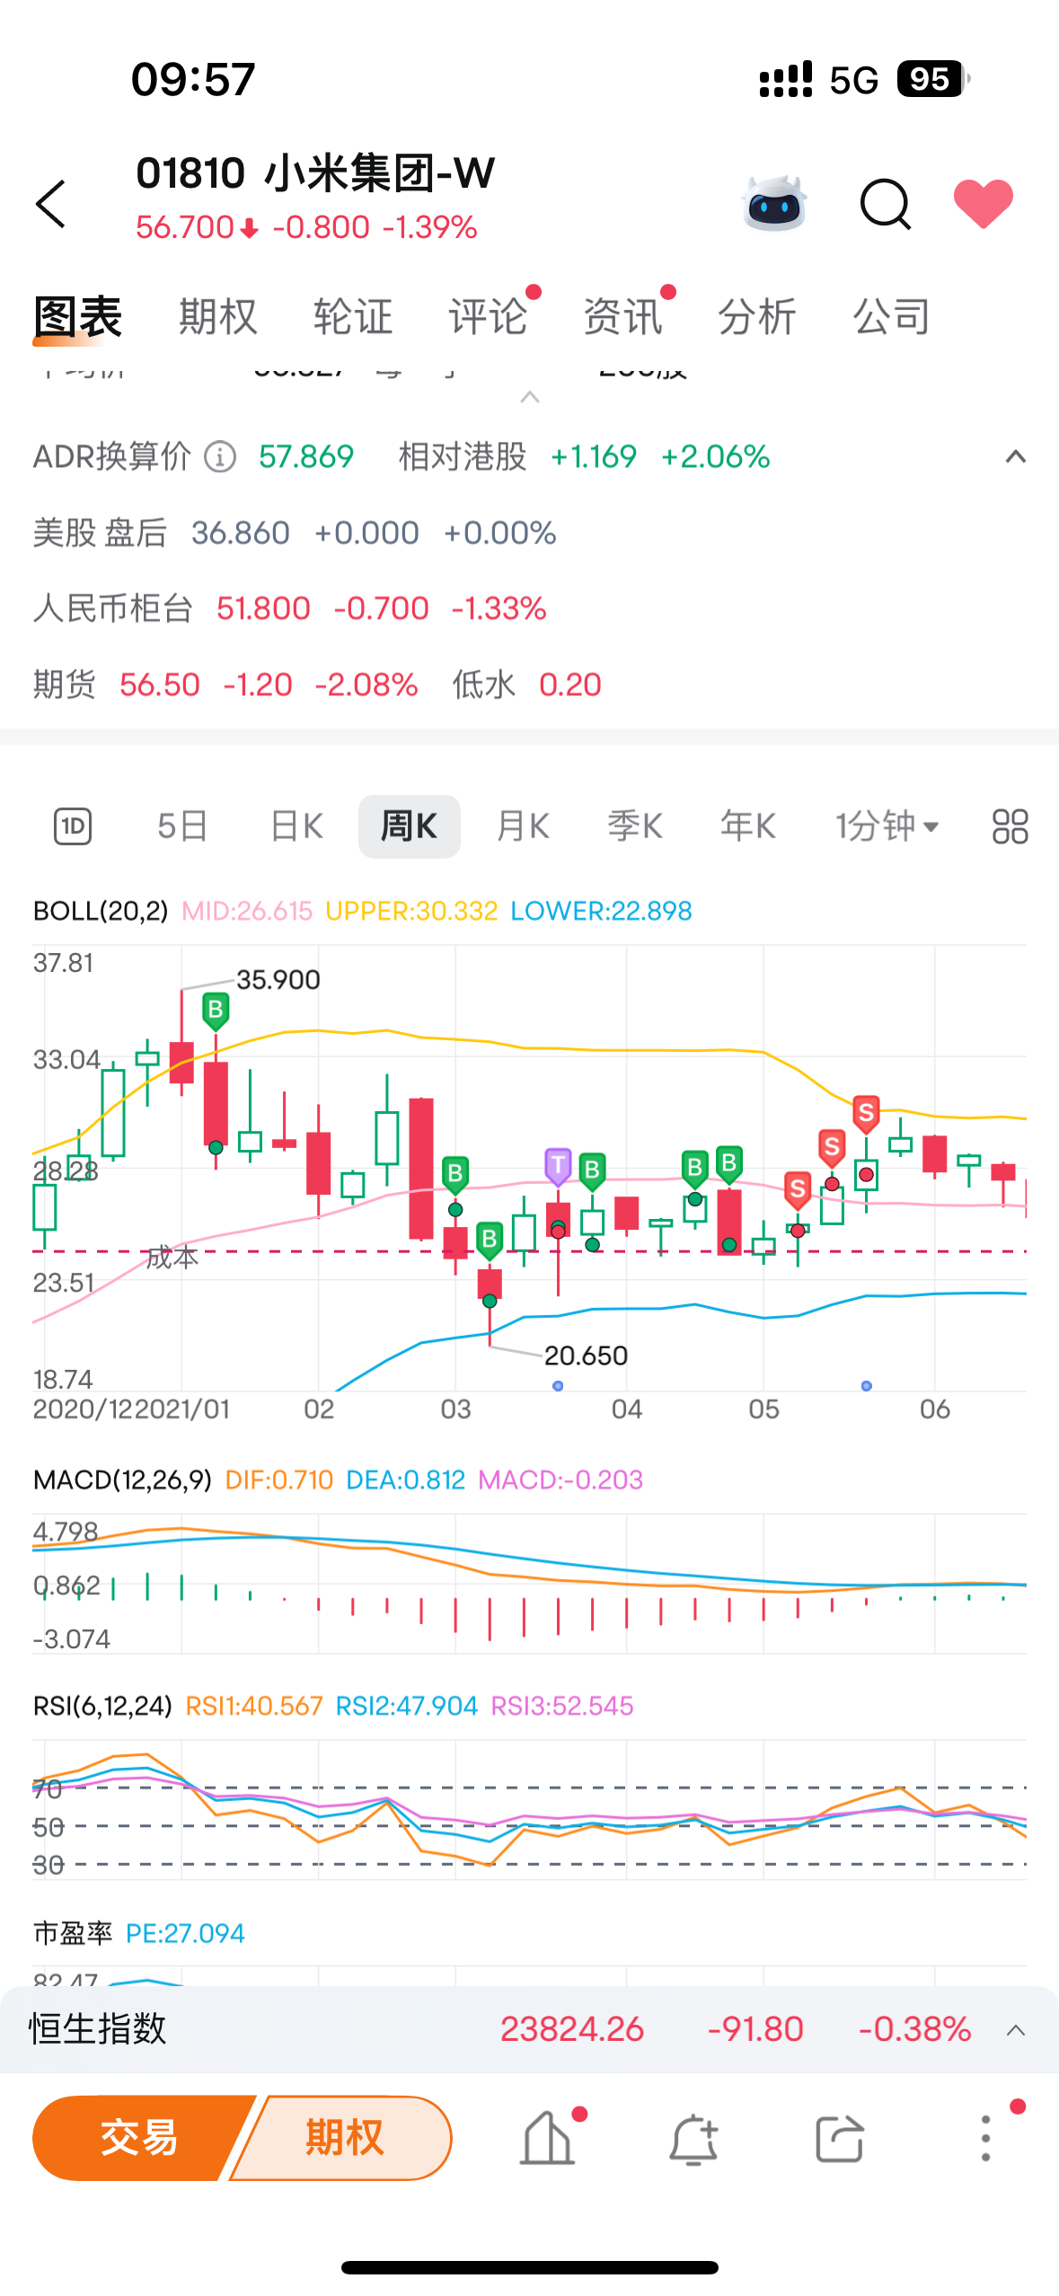
Task: Tap the RSI1:40.567 value
Action: (254, 1706)
